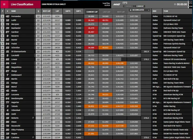
Task: Click the chequered flag on Pasini's row
Action: pyautogui.click(x=35, y=44)
